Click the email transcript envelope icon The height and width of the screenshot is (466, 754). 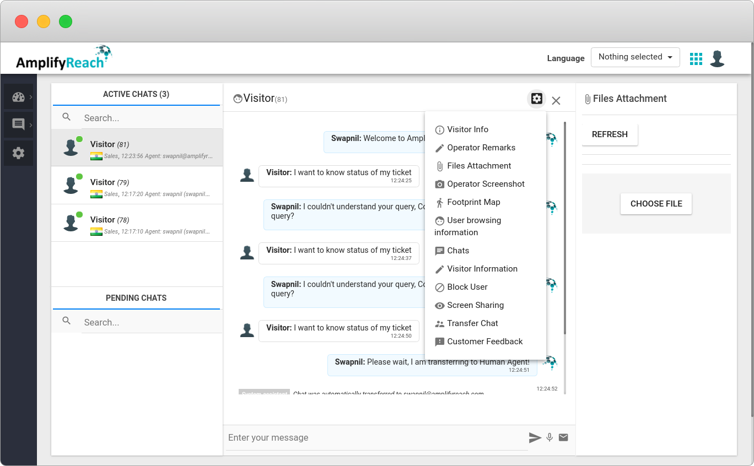[x=563, y=437]
